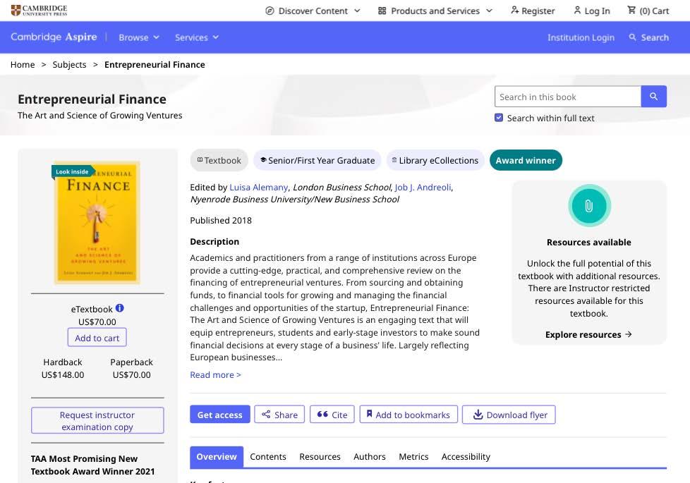Click the Share button icon
This screenshot has width=690, height=483.
click(267, 415)
